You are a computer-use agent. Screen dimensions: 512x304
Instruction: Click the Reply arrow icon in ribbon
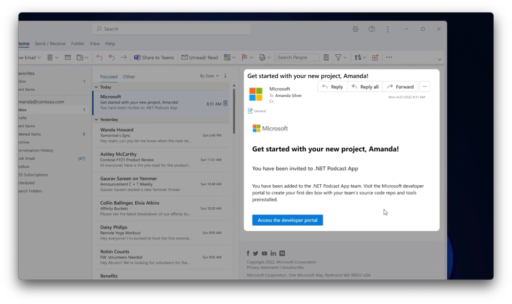[x=99, y=57]
